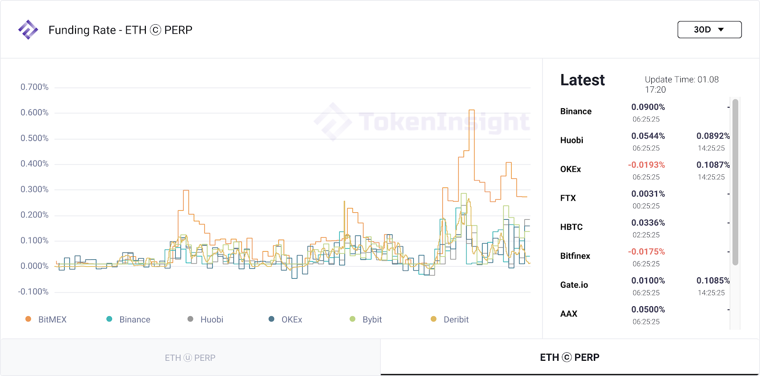Click Gate.io rate value 0.0100%

648,281
